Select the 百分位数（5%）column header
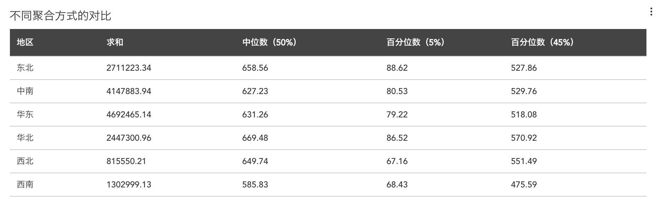 tap(416, 42)
